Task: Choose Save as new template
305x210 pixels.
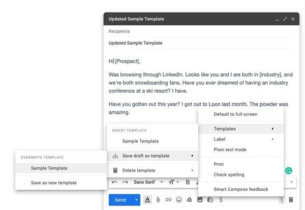Action: [x=54, y=183]
